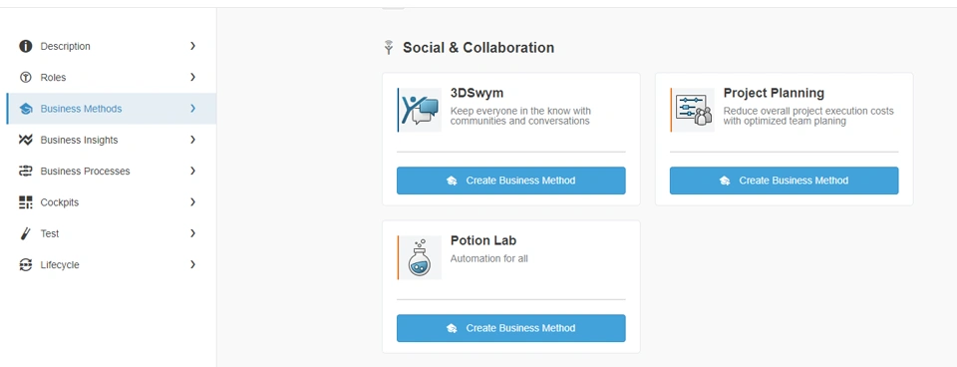
Task: Expand the Description chevron arrow
Action: 192,46
